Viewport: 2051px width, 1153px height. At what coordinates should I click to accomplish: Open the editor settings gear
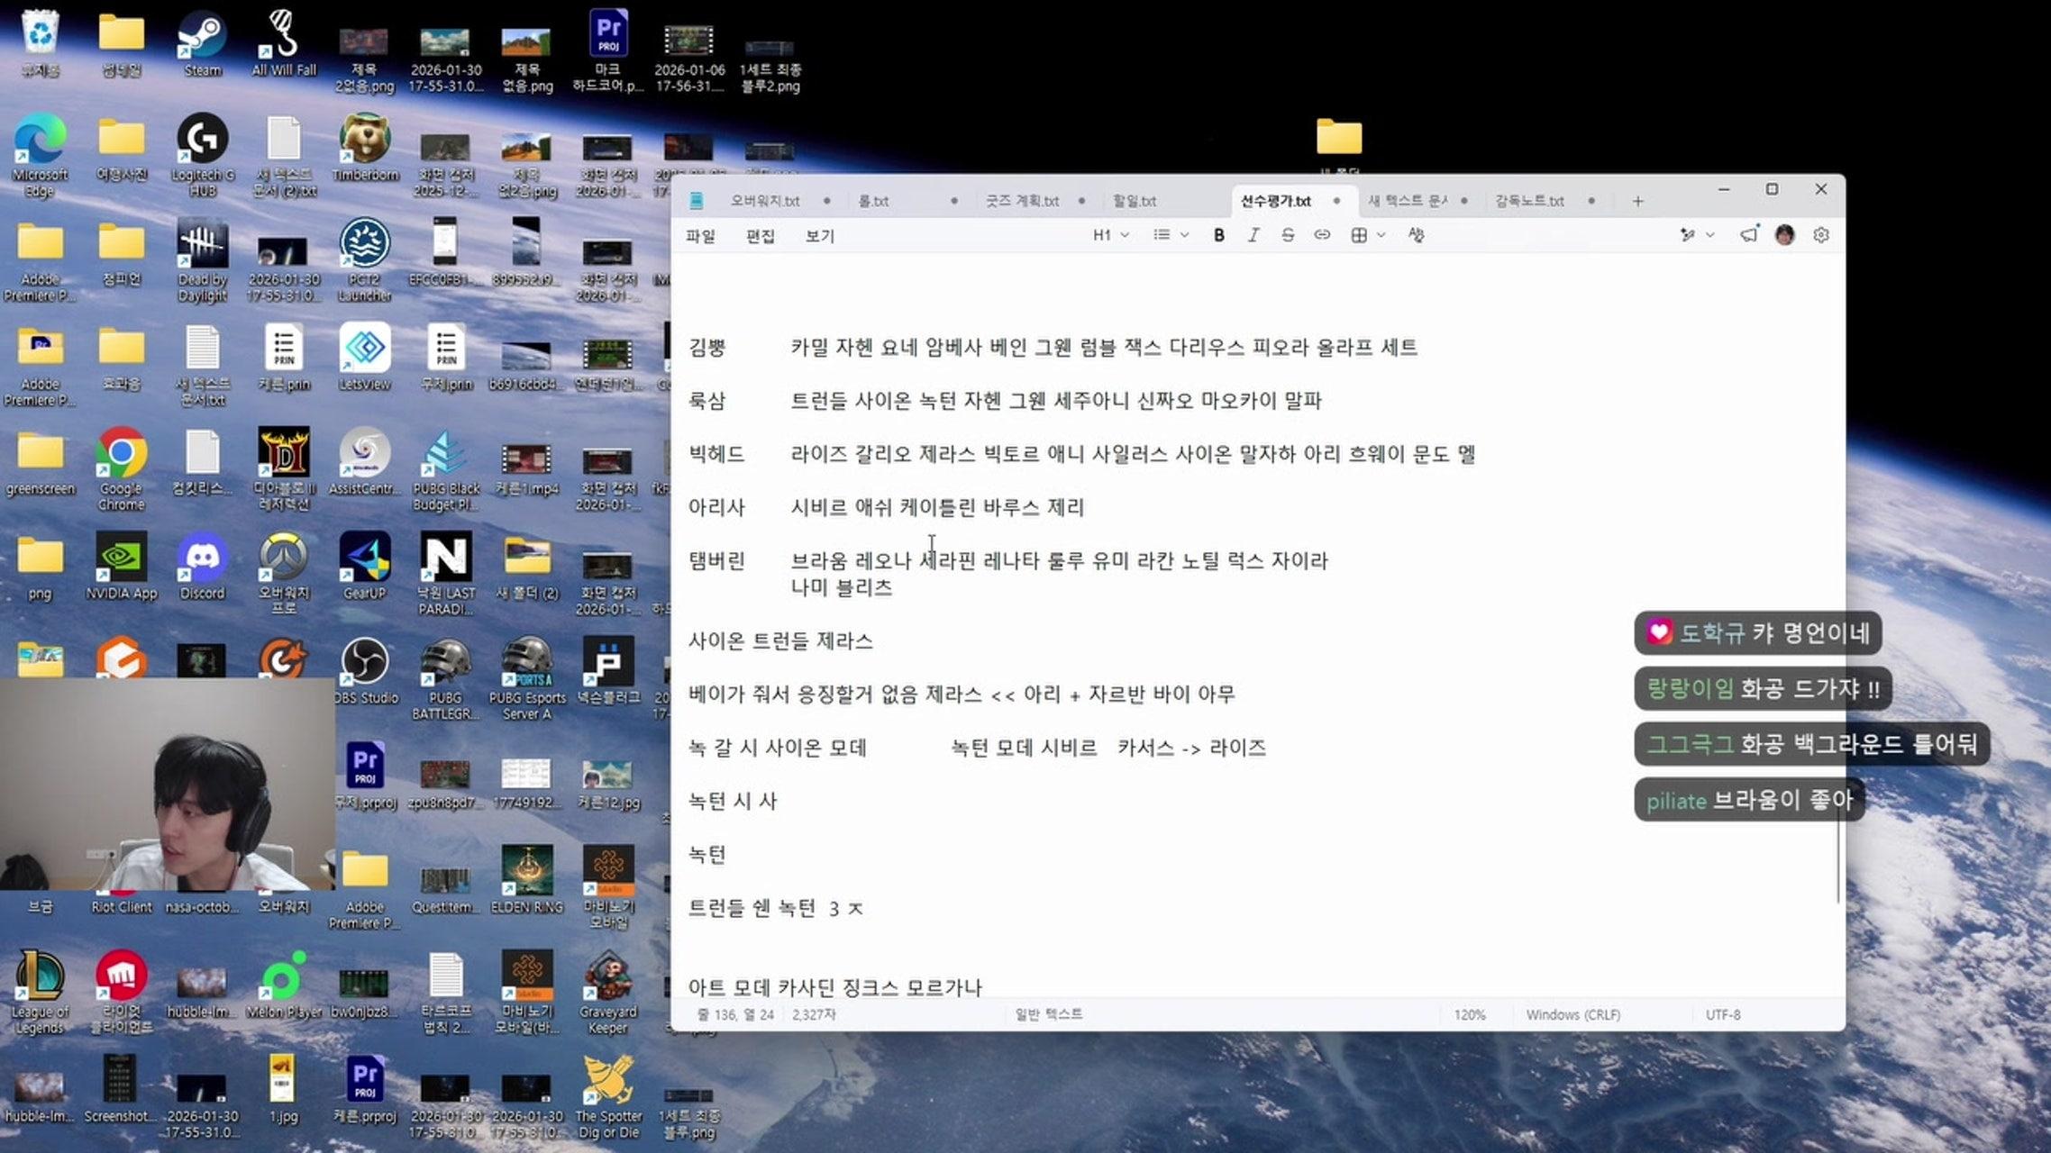[1822, 235]
